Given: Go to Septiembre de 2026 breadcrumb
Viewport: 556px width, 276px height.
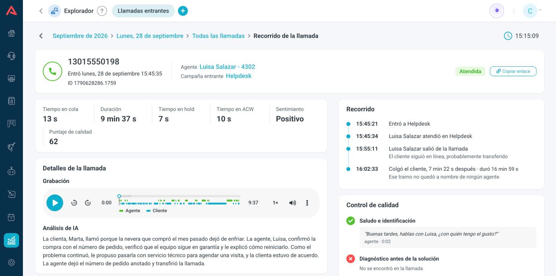Looking at the screenshot, I should 80,36.
